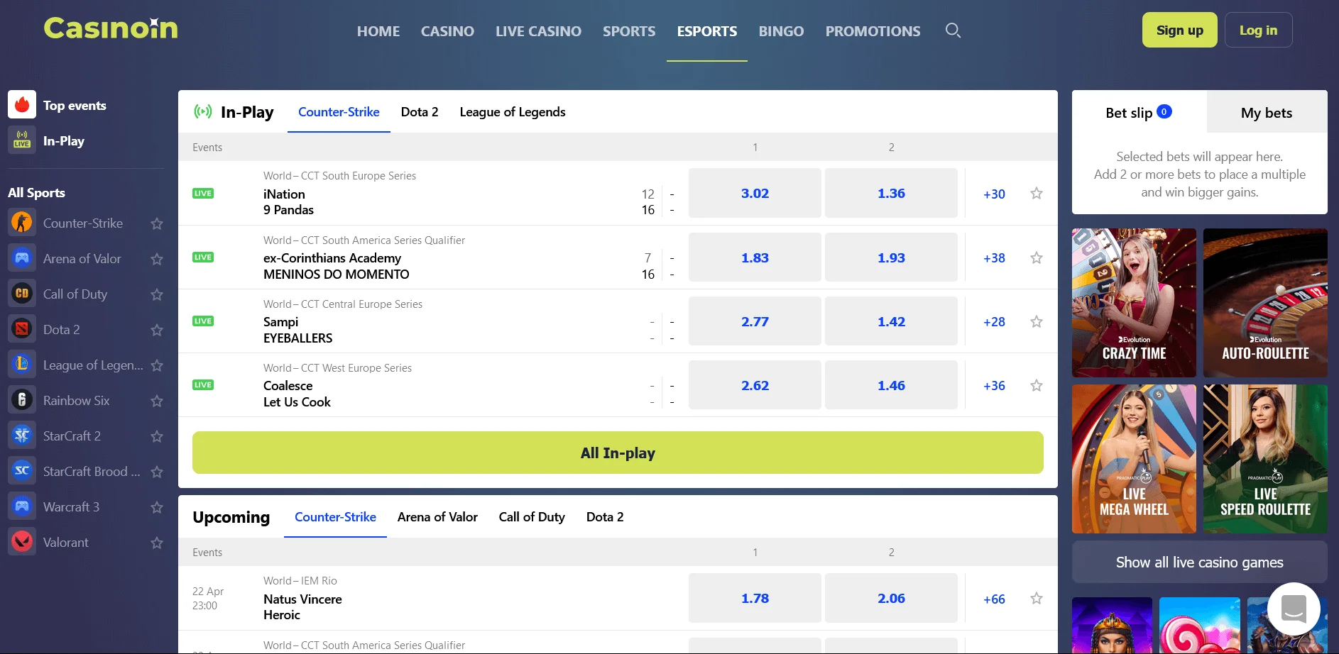The image size is (1339, 654).
Task: Switch Upcoming to Call of Duty tab
Action: [x=532, y=517]
